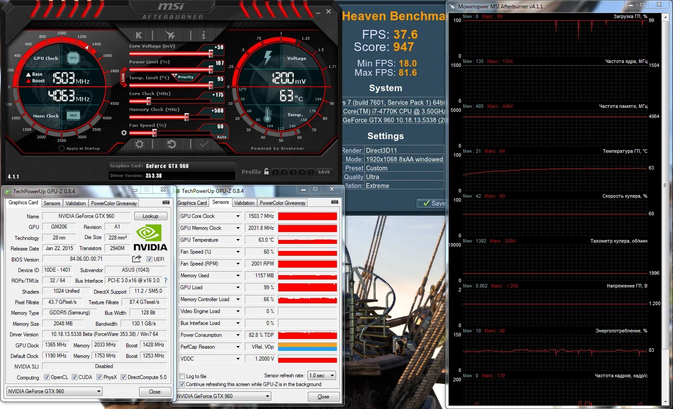Open Afterburner info via the i icon
The image size is (673, 409).
point(203,35)
